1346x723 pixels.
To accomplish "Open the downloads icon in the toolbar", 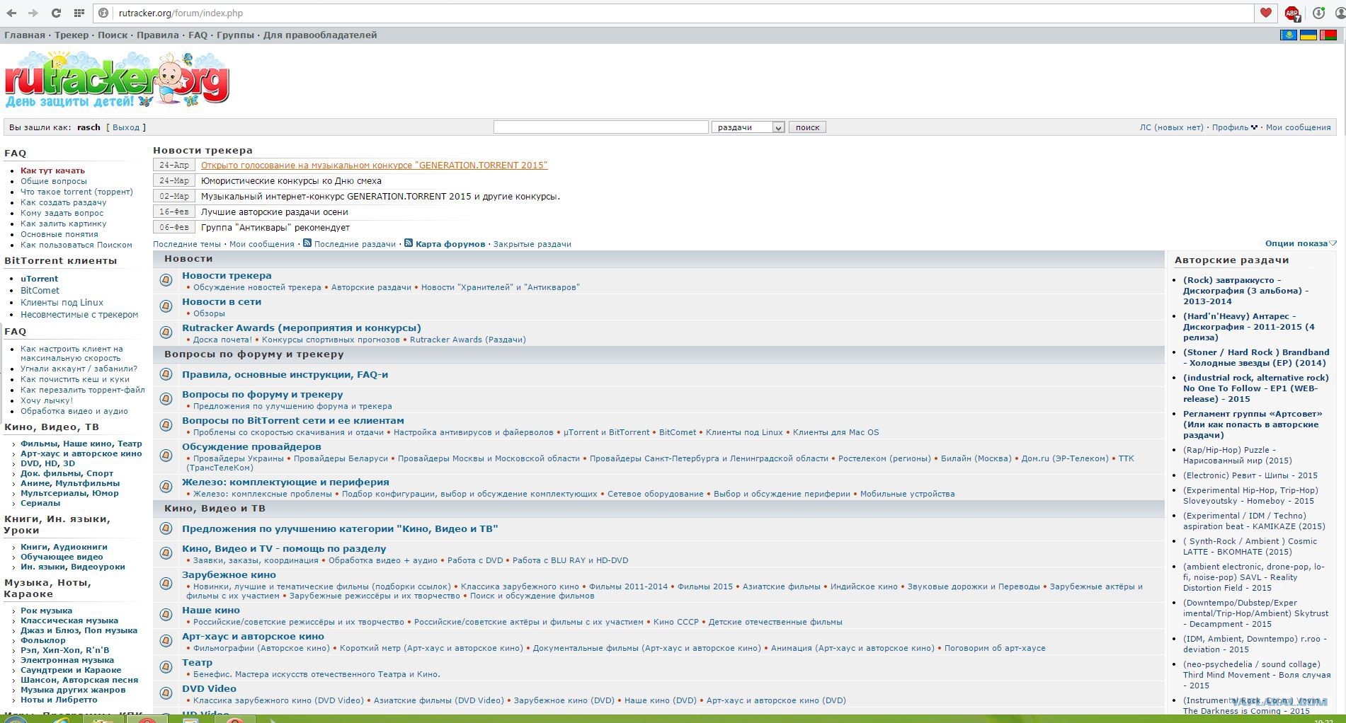I will click(1318, 13).
